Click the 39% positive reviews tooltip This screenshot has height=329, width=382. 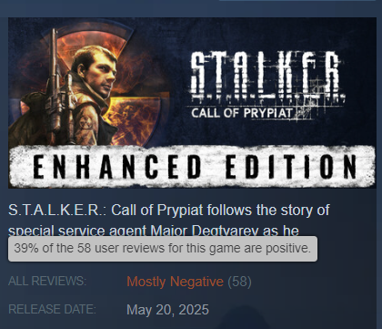(163, 249)
